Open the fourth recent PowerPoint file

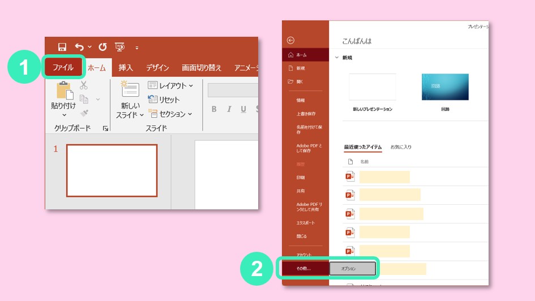[415, 233]
